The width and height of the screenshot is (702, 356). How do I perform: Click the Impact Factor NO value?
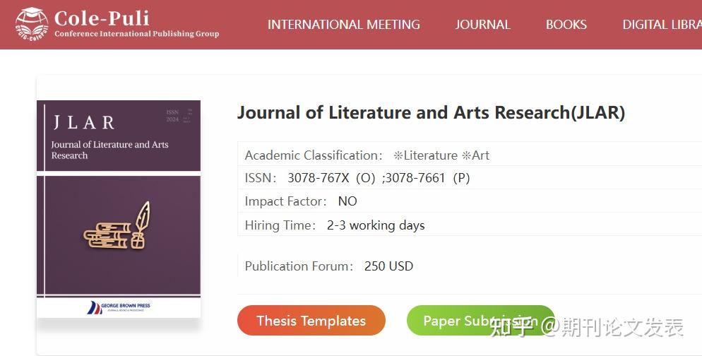347,201
